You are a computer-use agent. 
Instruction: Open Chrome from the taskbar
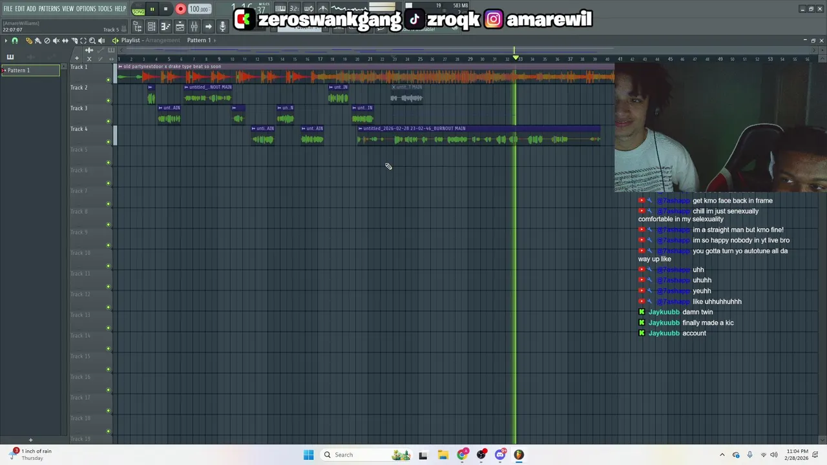point(462,455)
